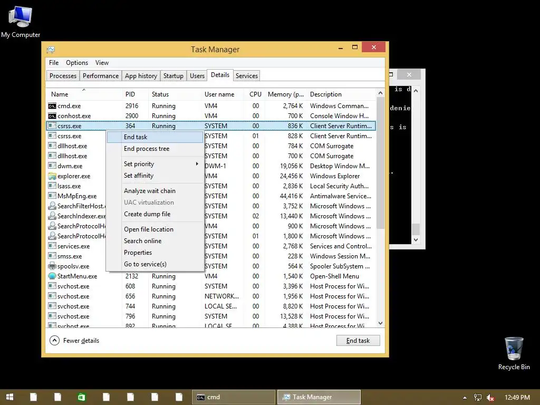Screen dimensions: 540x405
Task: Click SearchFilterHost.exe process icon
Action: pos(52,206)
